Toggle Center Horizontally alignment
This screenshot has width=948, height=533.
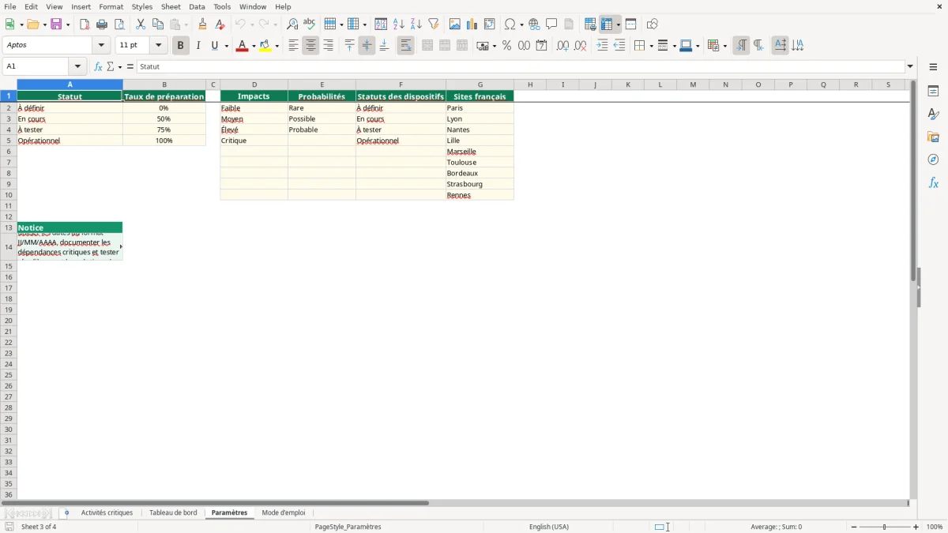point(310,46)
